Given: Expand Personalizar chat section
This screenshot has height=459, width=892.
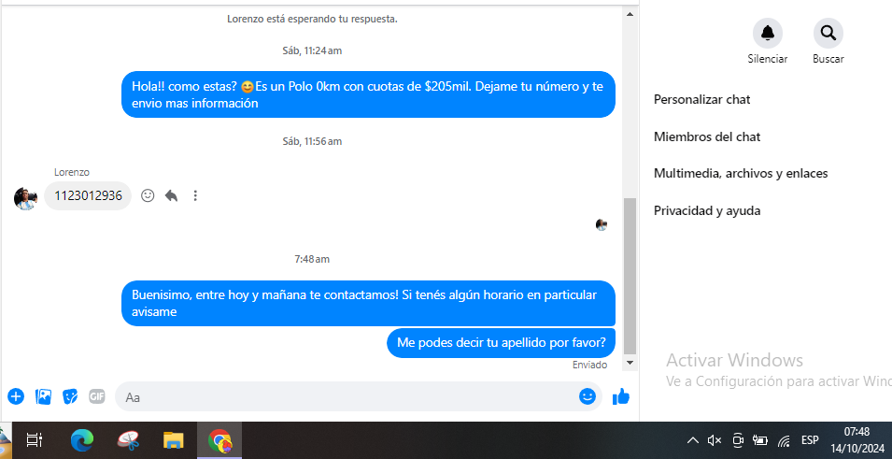Looking at the screenshot, I should (x=702, y=100).
